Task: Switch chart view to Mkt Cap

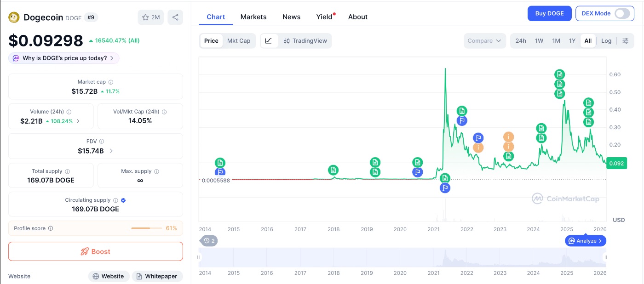Action: click(x=239, y=41)
